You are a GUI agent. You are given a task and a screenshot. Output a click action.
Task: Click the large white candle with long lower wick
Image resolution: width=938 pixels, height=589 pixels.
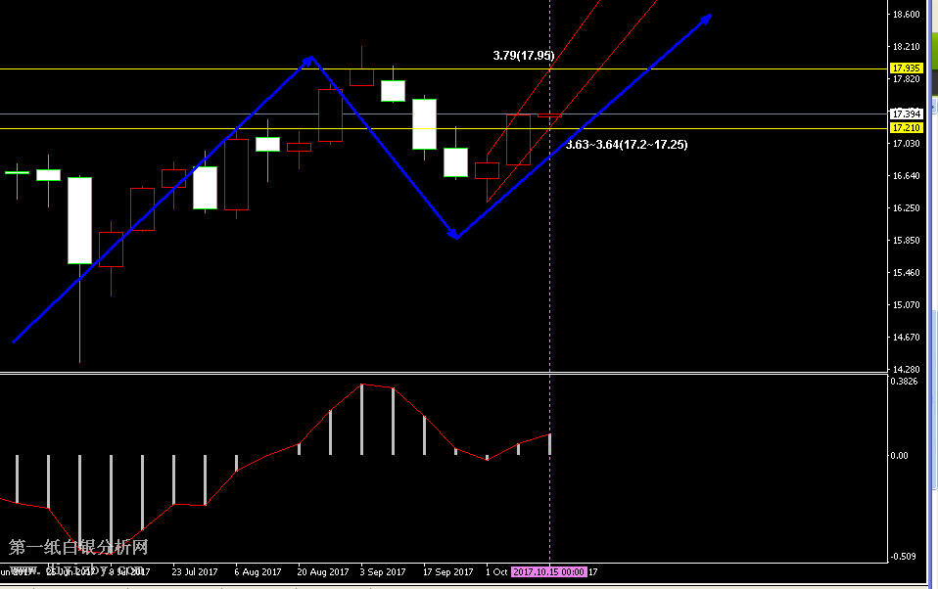coord(79,220)
